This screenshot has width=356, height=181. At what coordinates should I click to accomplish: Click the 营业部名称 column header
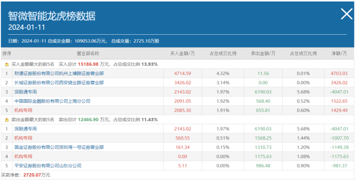88,54
